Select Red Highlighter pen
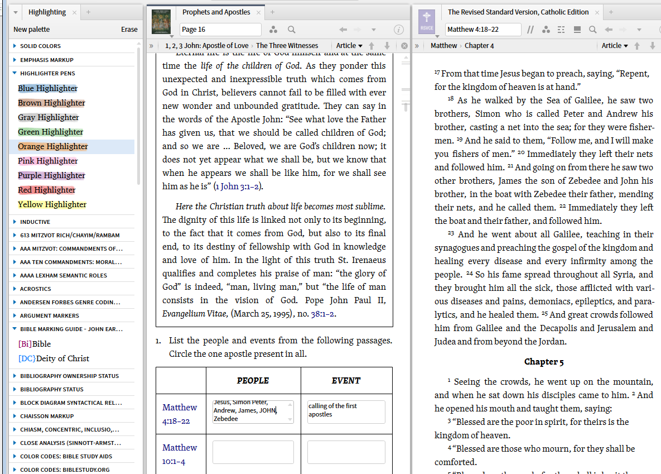This screenshot has height=474, width=661. (46, 190)
